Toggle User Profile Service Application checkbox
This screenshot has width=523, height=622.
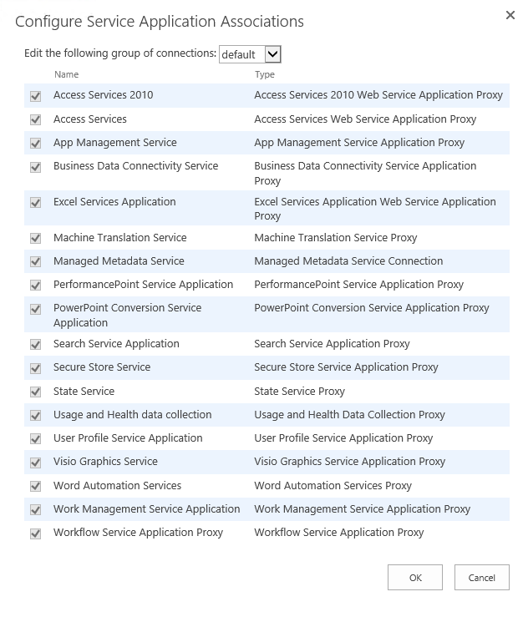(x=36, y=438)
